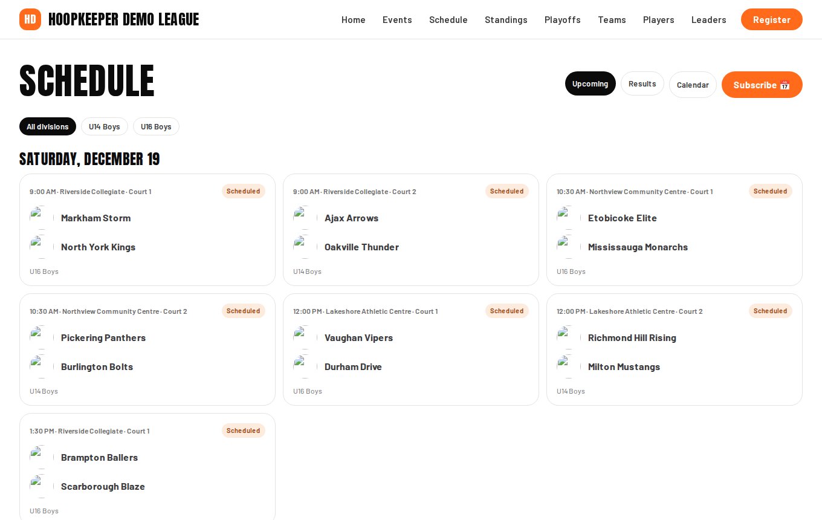The width and height of the screenshot is (822, 520).
Task: Click Markham Storm team logo image
Action: click(42, 218)
